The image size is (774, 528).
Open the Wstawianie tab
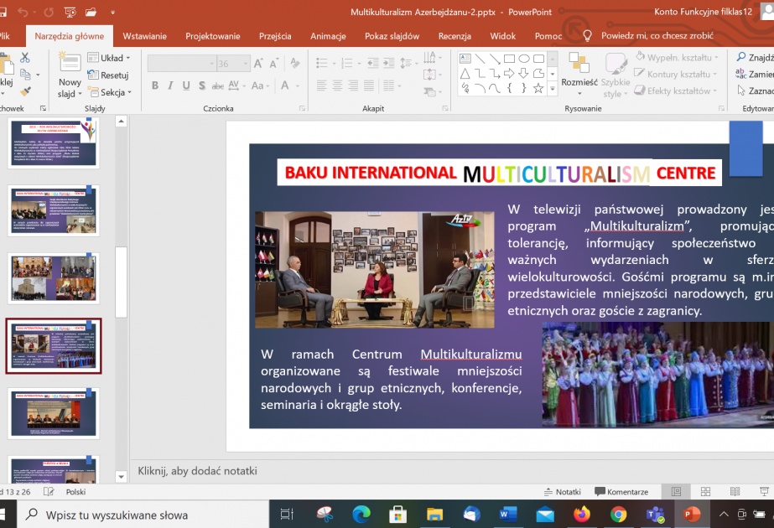[x=144, y=36]
